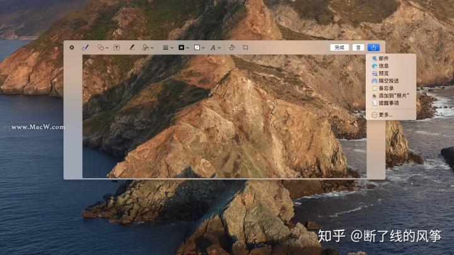The image size is (454, 255).
Task: Select the Sketch pen tool
Action: (x=85, y=47)
